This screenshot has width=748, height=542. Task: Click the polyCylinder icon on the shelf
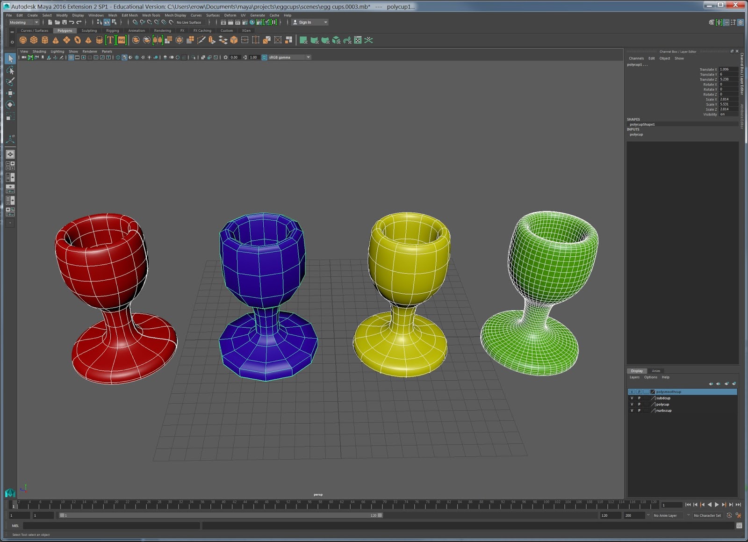click(43, 40)
